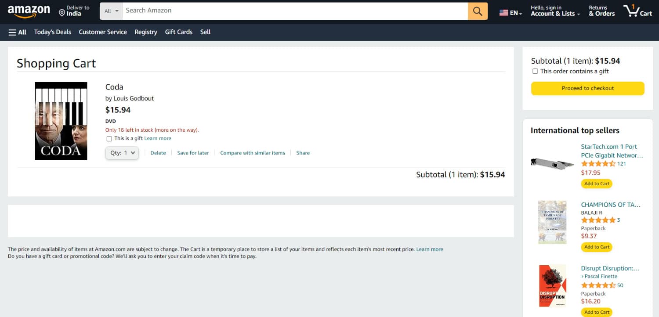Screen dimensions: 659x317
Task: Click Learn more in the price disclaimer
Action: click(x=430, y=249)
